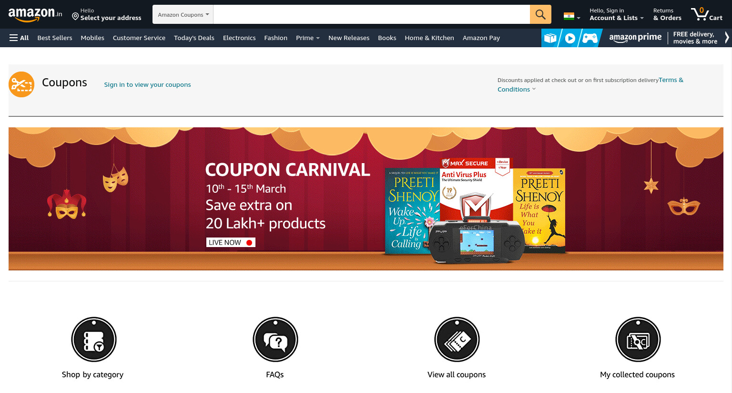This screenshot has width=732, height=393.
Task: Click the Amazon.in logo
Action: tap(35, 15)
